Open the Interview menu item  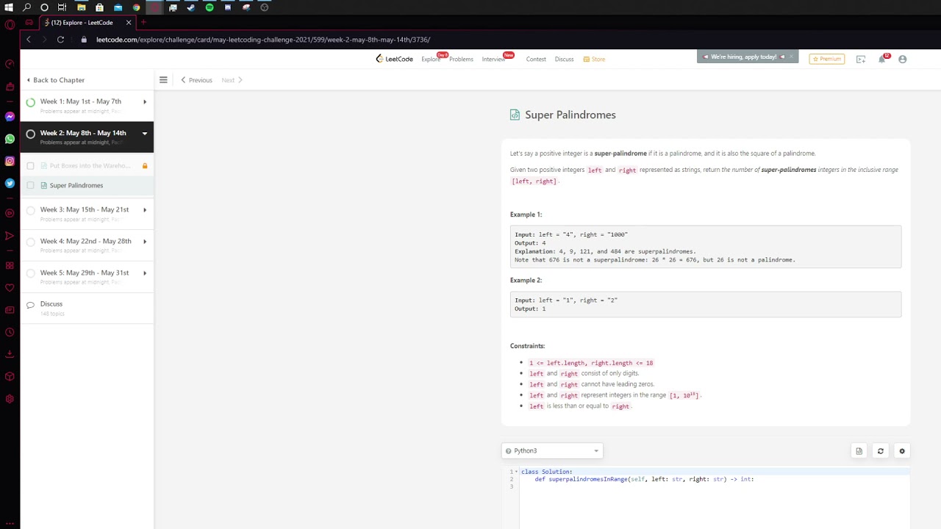point(493,59)
